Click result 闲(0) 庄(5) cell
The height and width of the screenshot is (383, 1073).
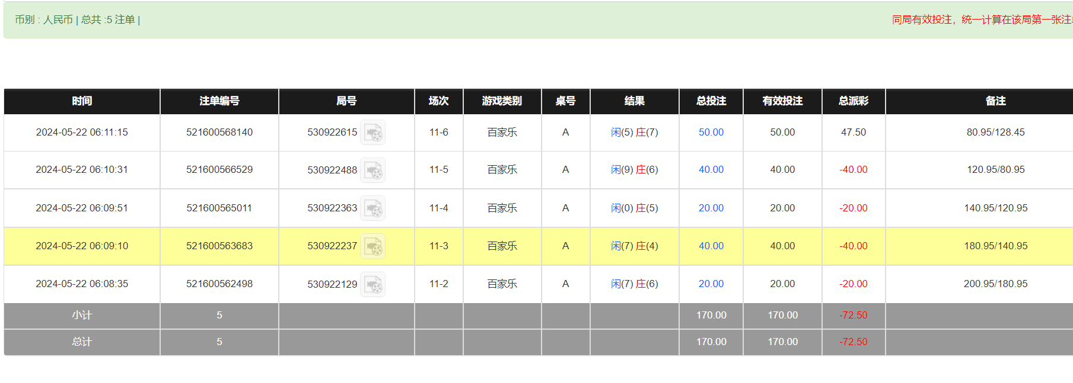[634, 208]
